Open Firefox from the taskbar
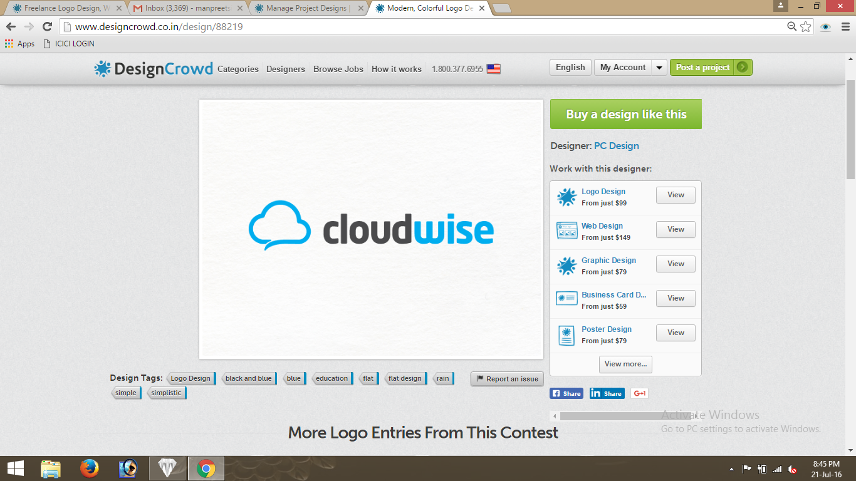This screenshot has width=856, height=481. 90,468
